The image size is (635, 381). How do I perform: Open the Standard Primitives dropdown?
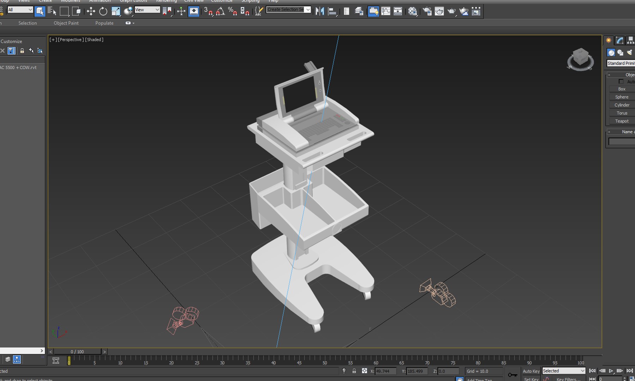coord(621,63)
